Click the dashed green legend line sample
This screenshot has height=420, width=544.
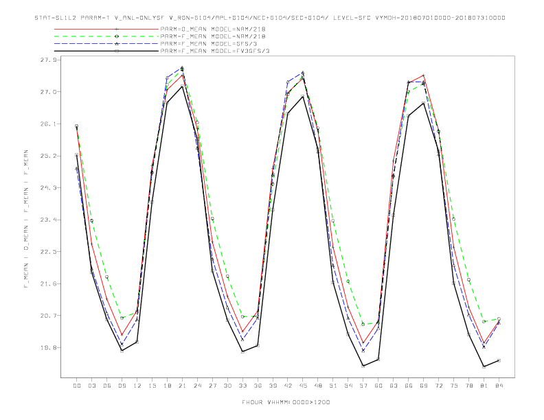pos(106,36)
